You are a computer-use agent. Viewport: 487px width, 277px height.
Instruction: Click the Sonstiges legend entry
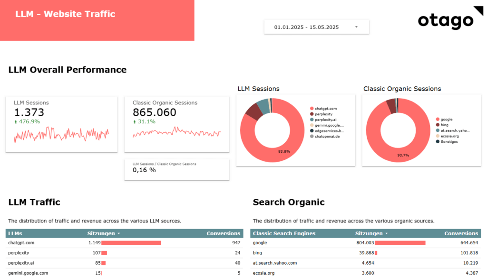447,142
